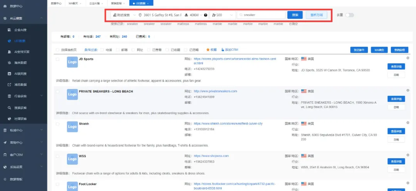The width and height of the screenshot is (416, 191).
Task: Select the JD Sports row checkbox
Action: coord(57,59)
